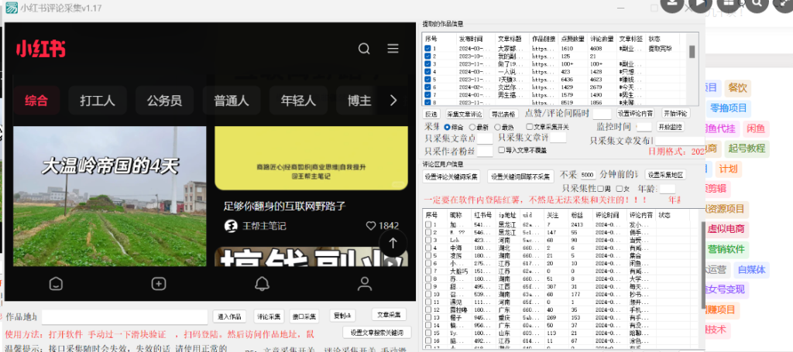Click the plus post icon in bottom nav
The image size is (793, 352).
[159, 284]
